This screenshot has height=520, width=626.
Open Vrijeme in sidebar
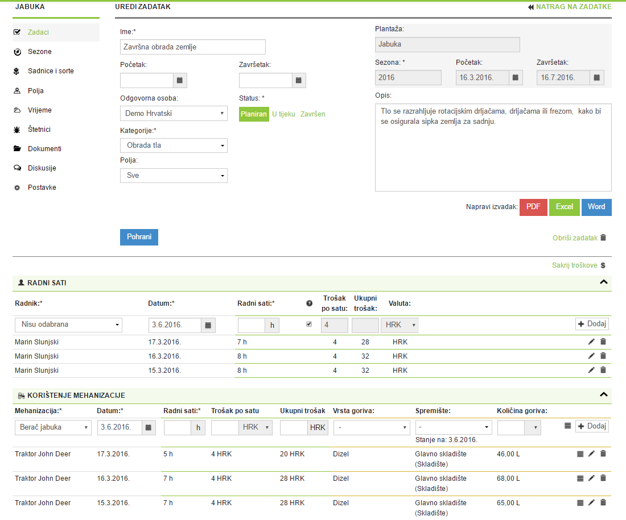(x=39, y=110)
